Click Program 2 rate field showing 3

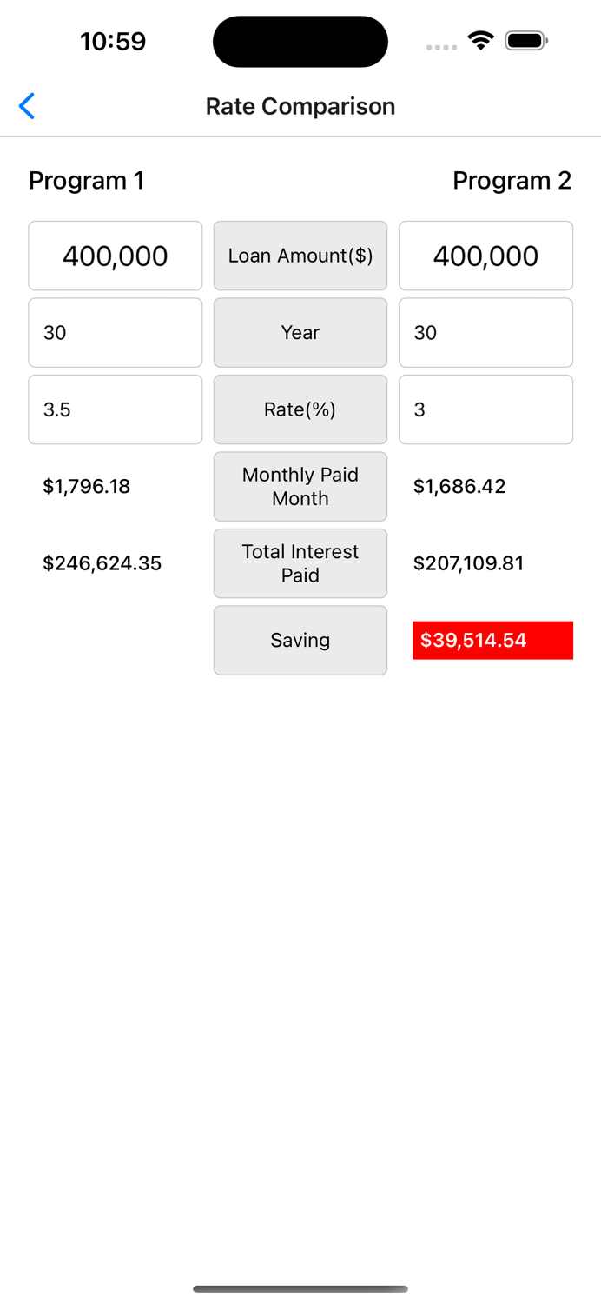point(485,409)
